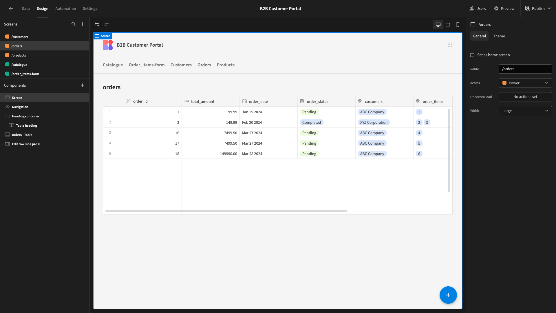Click the XYZ Corporation customer tag
The image size is (556, 313).
[374, 122]
